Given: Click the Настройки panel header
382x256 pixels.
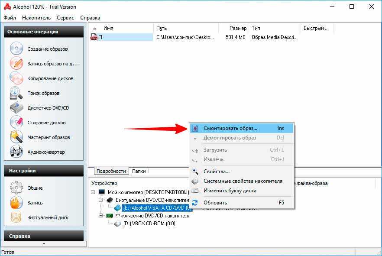Looking at the screenshot, I should pyautogui.click(x=44, y=171).
